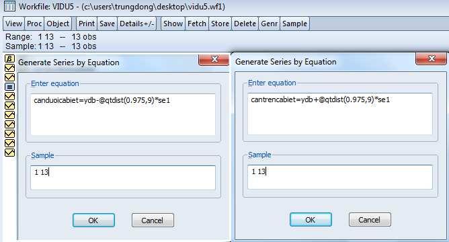This screenshot has height=242, width=449.
Task: Open the View menu in workfile toolbar
Action: point(13,24)
